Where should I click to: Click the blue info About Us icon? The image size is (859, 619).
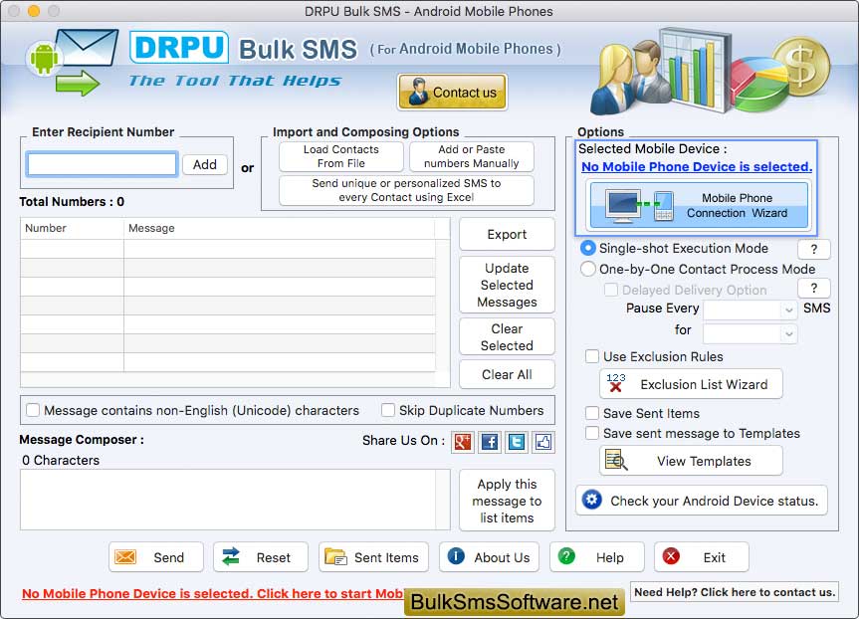(x=456, y=556)
